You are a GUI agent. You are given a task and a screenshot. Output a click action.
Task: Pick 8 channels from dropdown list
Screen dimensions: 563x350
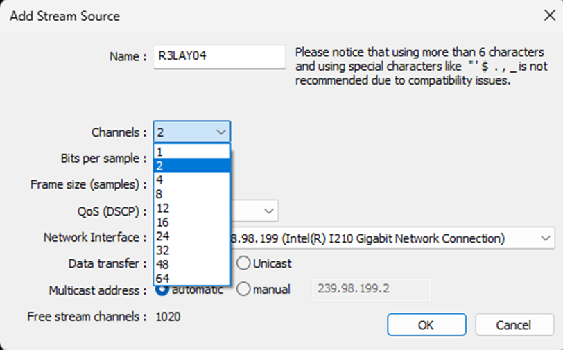point(191,194)
